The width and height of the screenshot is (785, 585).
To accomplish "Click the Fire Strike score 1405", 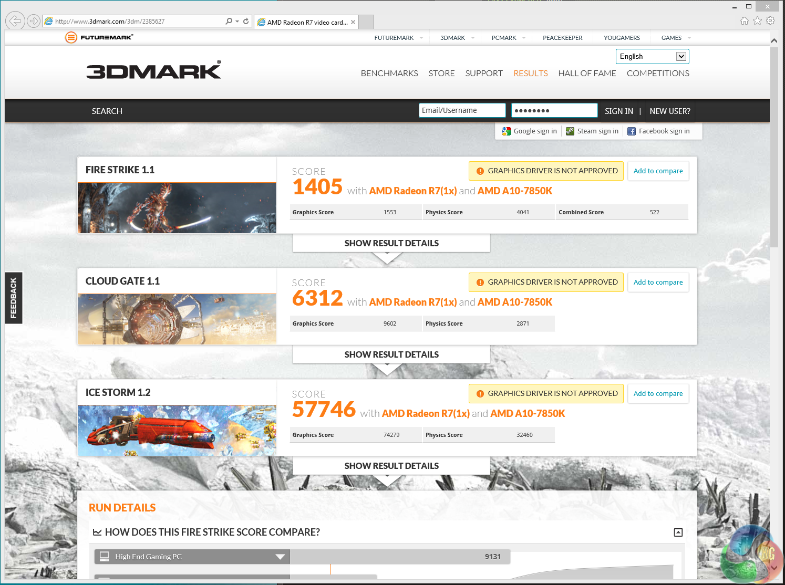I will 317,187.
